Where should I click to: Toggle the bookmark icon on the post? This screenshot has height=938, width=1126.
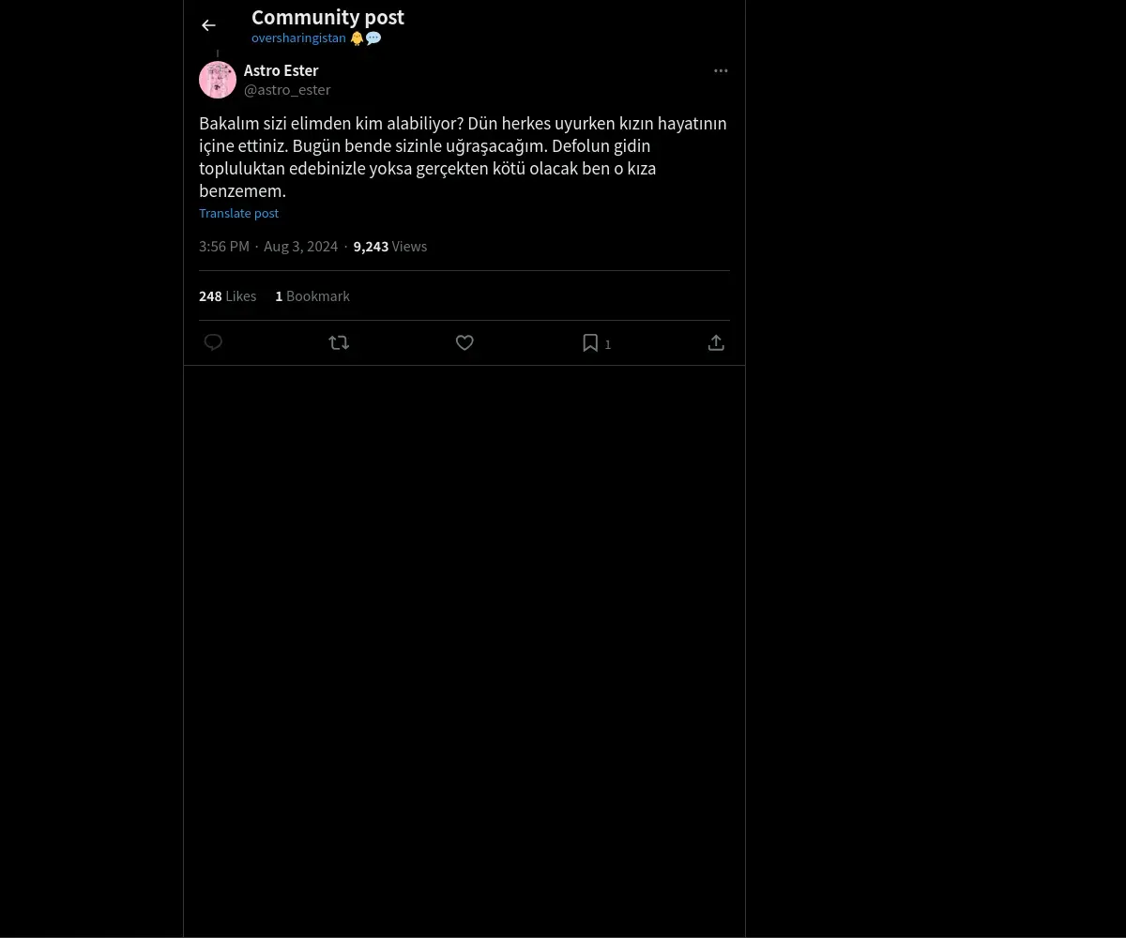[590, 342]
